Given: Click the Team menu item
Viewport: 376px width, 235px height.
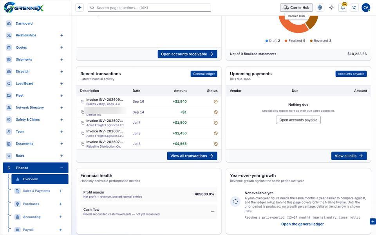Looking at the screenshot, I should [x=36, y=132].
